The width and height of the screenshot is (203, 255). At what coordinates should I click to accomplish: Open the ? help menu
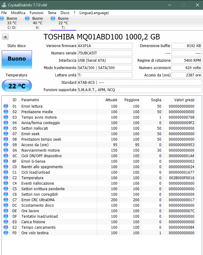coord(74,13)
